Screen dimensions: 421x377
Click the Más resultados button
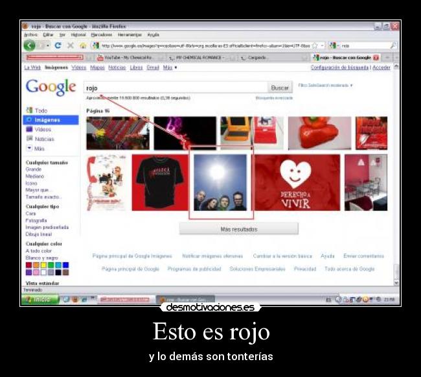coord(239,229)
